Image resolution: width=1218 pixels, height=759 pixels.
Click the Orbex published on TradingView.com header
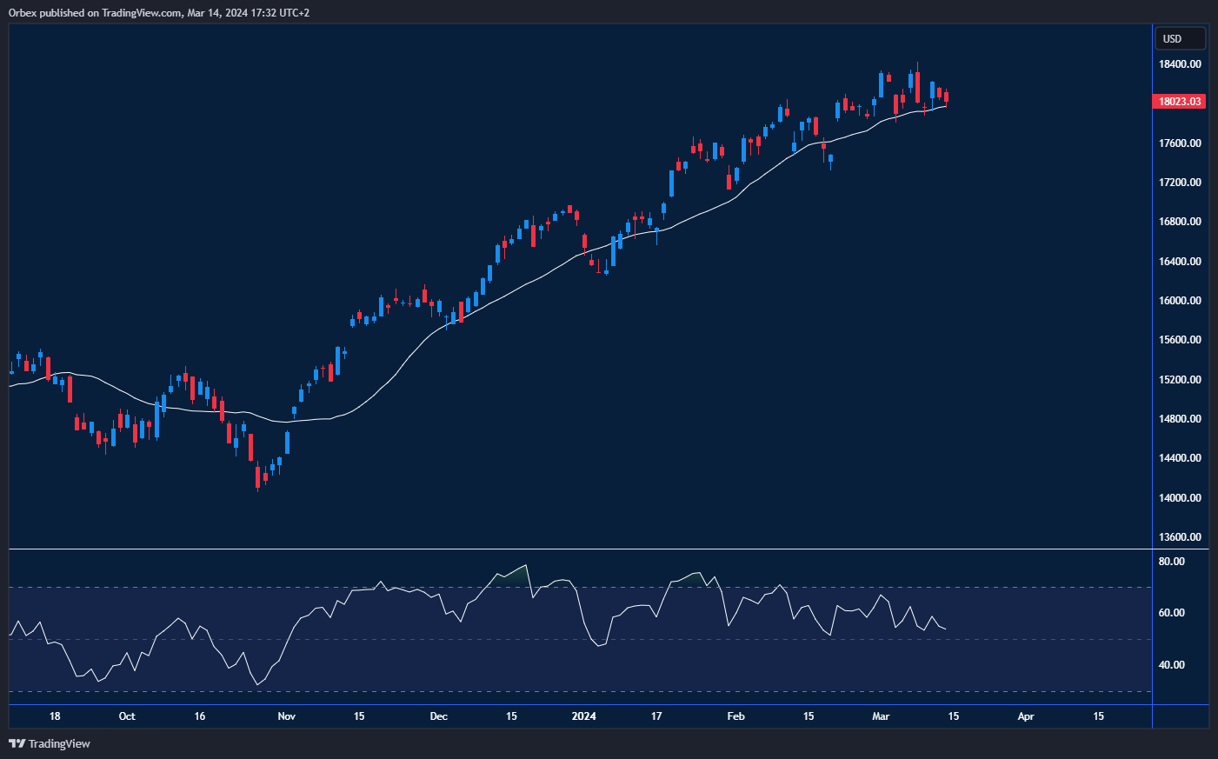pos(159,12)
